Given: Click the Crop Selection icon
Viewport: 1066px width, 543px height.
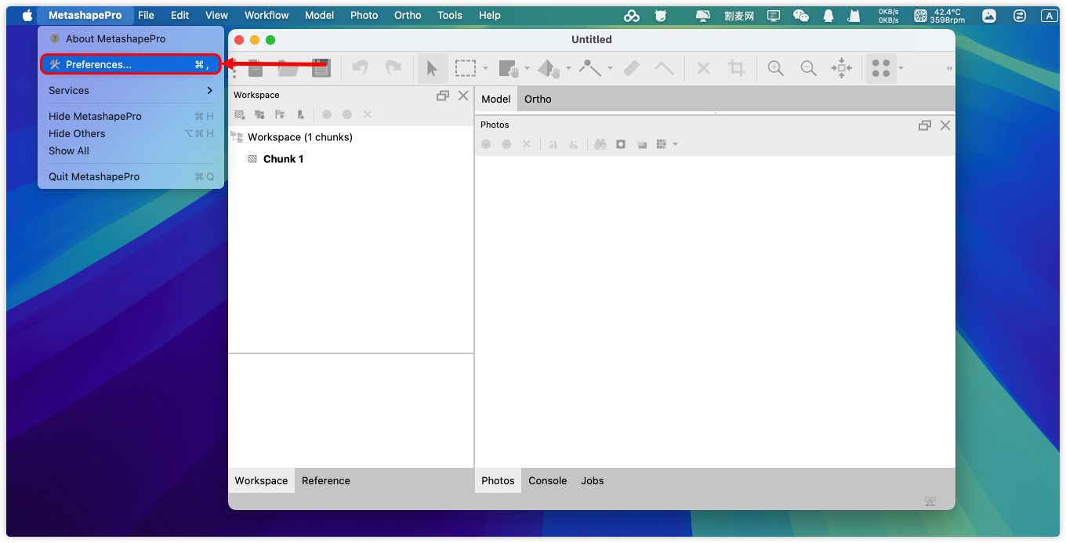Looking at the screenshot, I should tap(737, 68).
